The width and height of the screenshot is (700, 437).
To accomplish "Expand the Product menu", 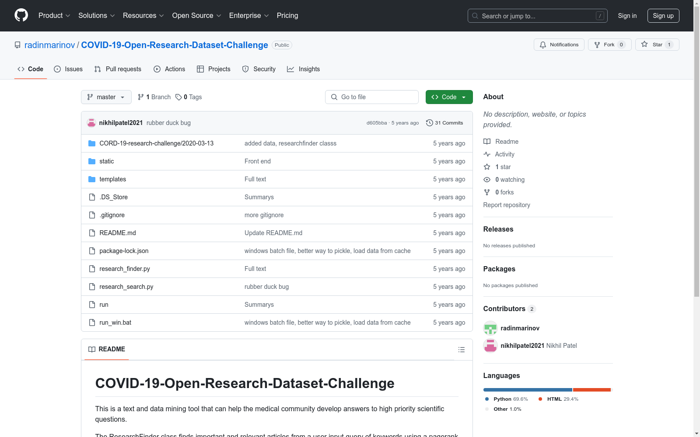I will 54,16.
